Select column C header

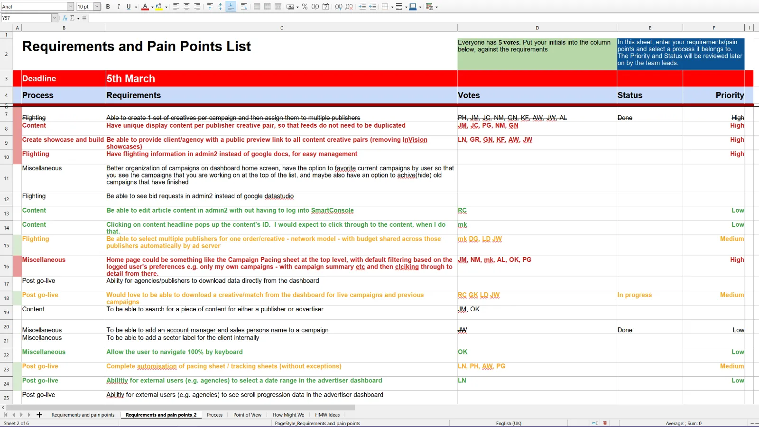(282, 28)
